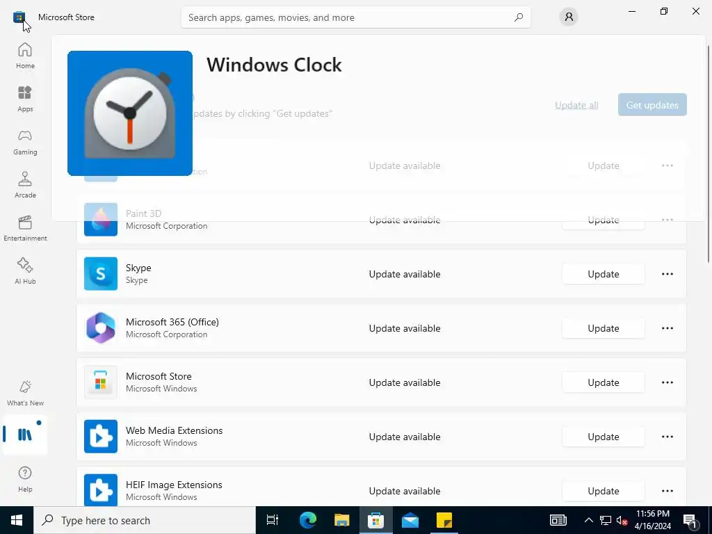Open more options for the Windows Clock row

pyautogui.click(x=667, y=165)
